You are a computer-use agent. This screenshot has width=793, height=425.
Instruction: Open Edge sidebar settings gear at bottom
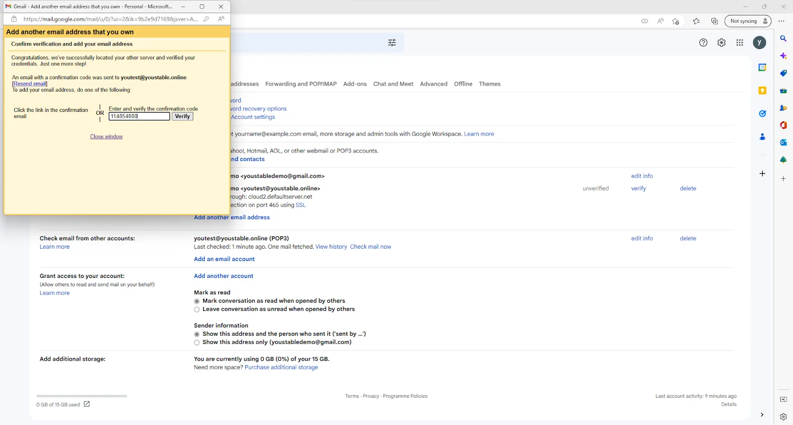tap(784, 417)
